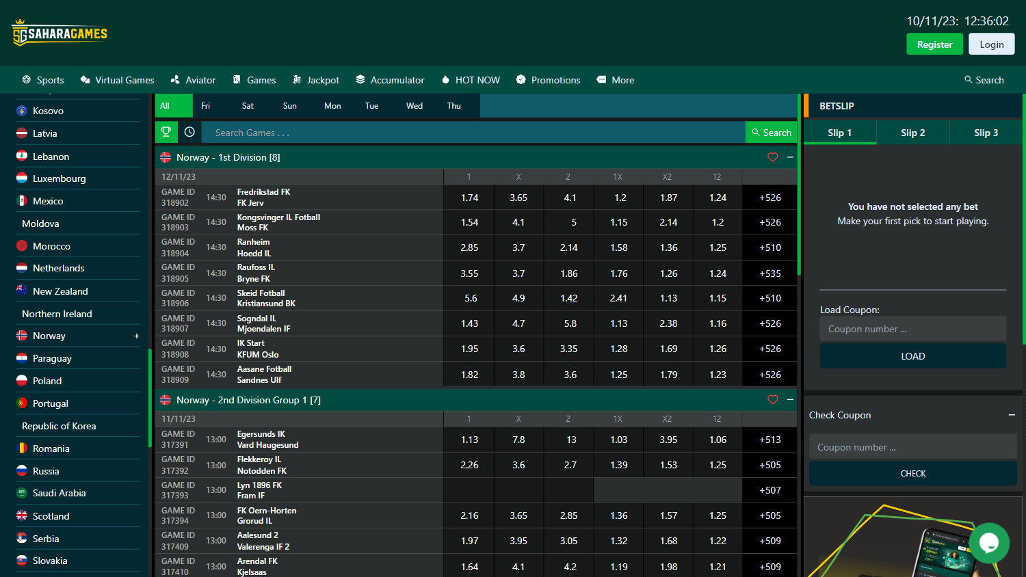This screenshot has width=1026, height=577.
Task: Open Virtual Games menu
Action: click(117, 80)
